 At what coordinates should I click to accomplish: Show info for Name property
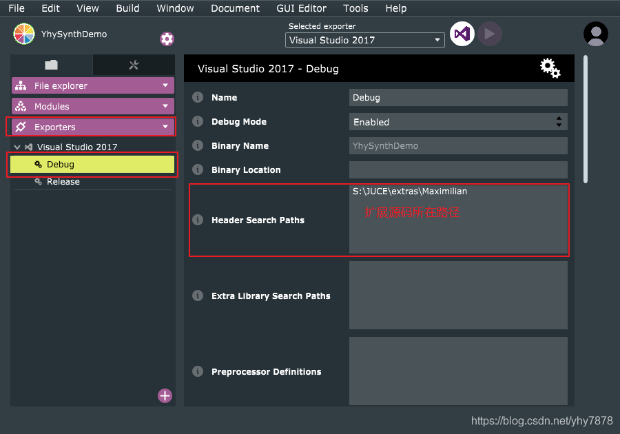click(x=198, y=97)
